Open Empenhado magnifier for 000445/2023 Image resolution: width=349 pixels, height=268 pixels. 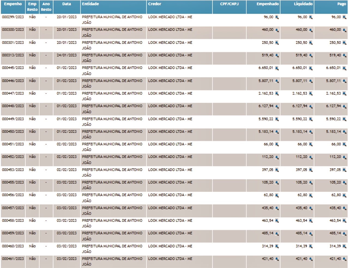click(277, 68)
